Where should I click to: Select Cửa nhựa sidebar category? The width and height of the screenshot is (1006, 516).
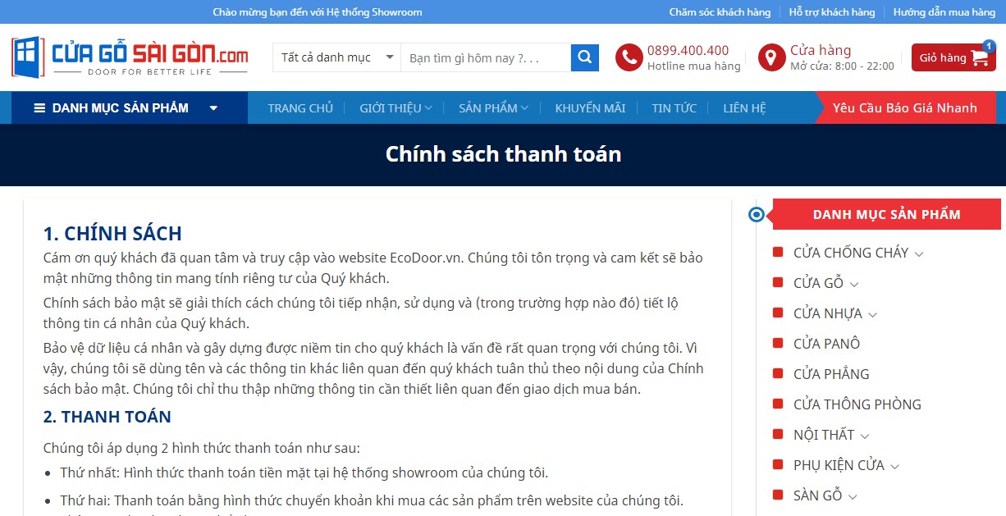pos(827,313)
